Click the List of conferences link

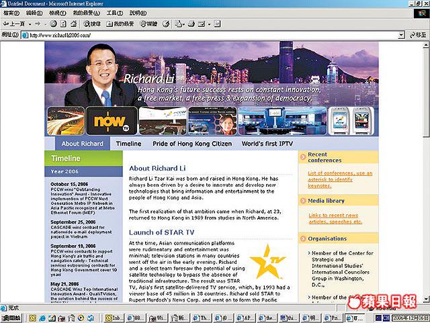coord(340,177)
